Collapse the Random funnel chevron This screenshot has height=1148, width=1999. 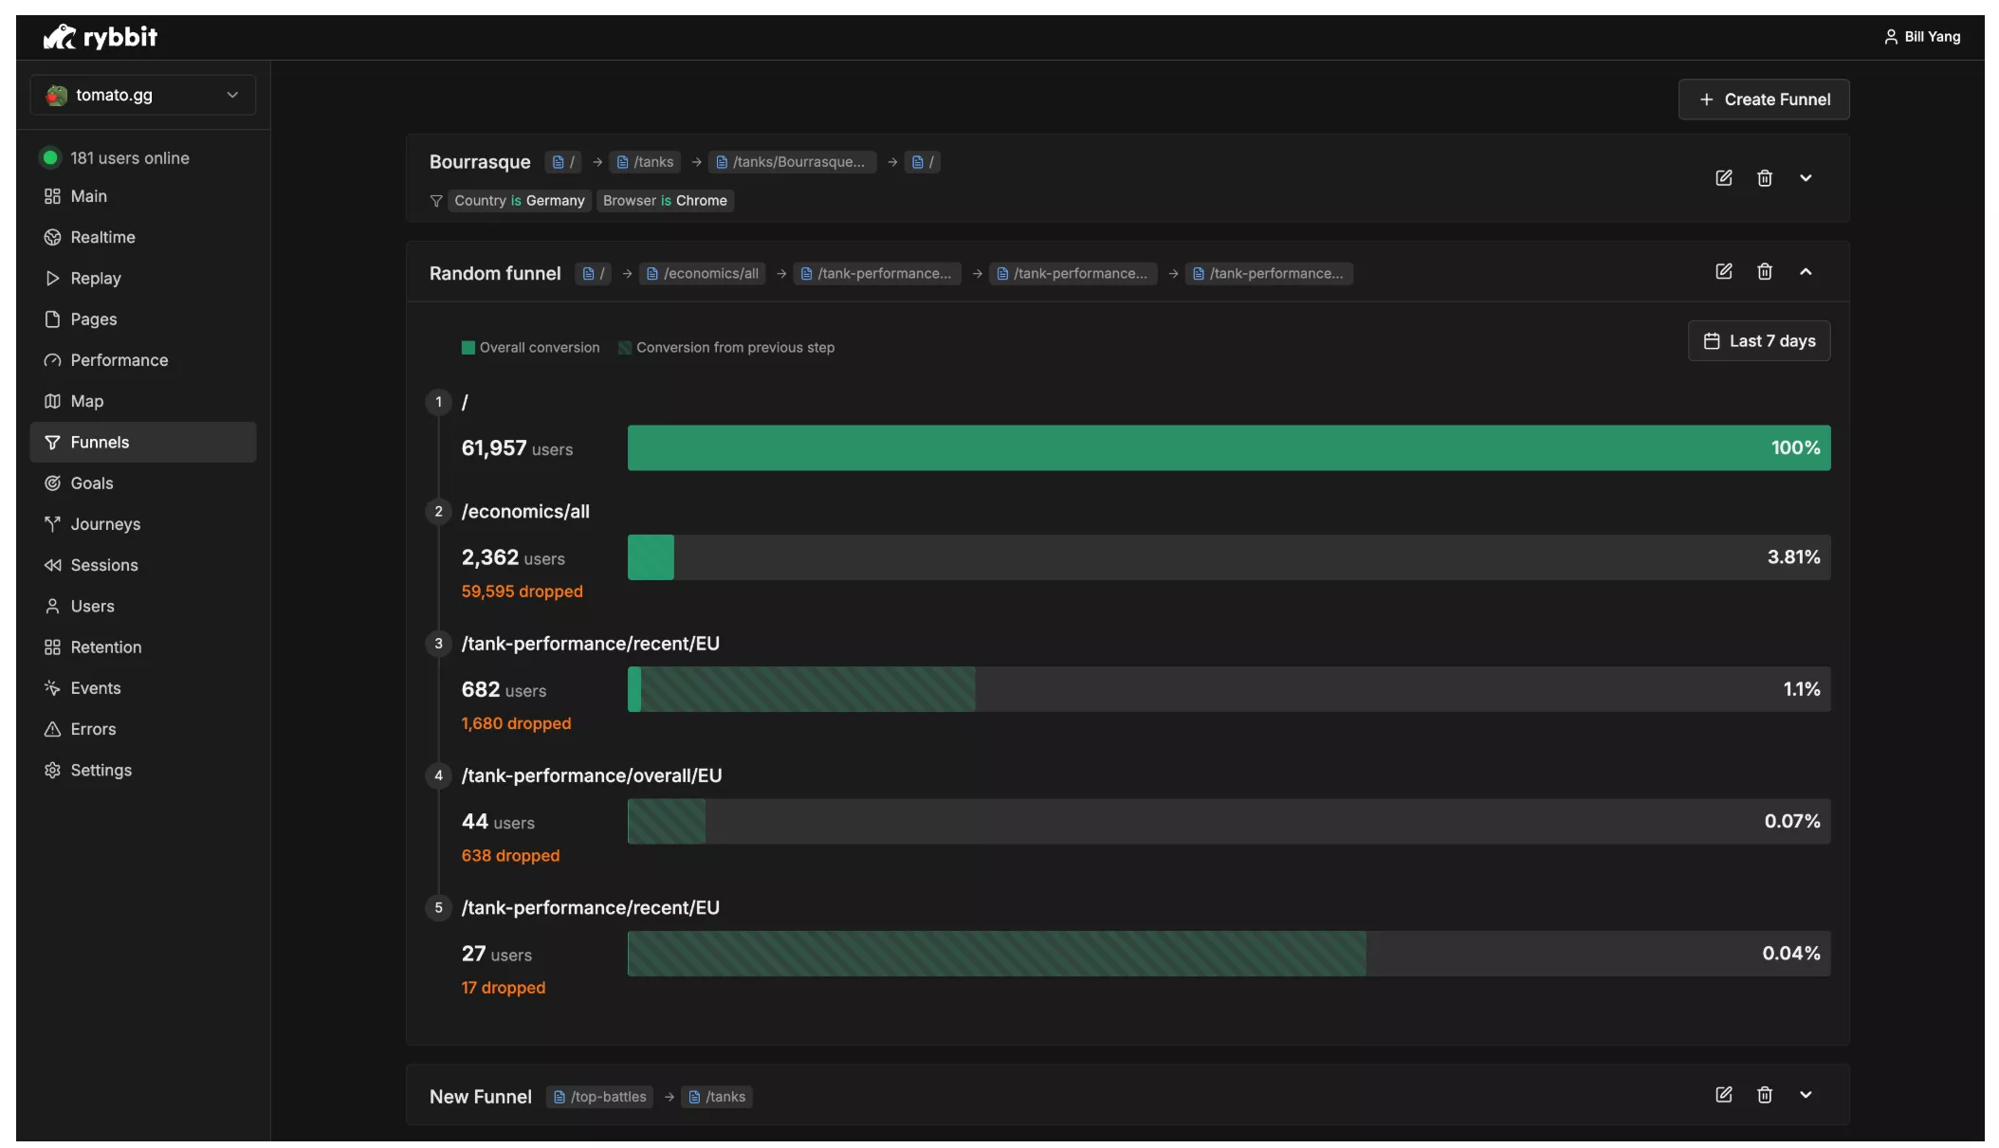click(x=1806, y=272)
